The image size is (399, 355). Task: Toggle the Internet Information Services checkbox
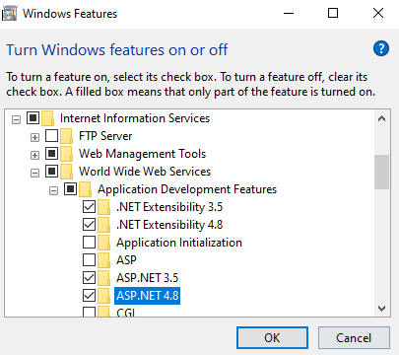point(33,117)
